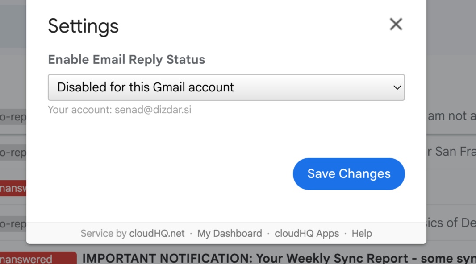This screenshot has width=476, height=264.
Task: Save Changes in the Settings dialog
Action: [x=349, y=173]
